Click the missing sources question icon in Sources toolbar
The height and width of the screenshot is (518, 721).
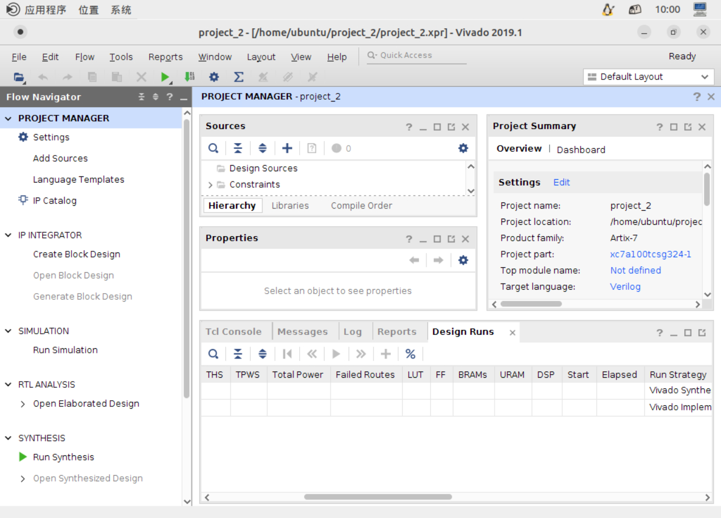click(312, 148)
